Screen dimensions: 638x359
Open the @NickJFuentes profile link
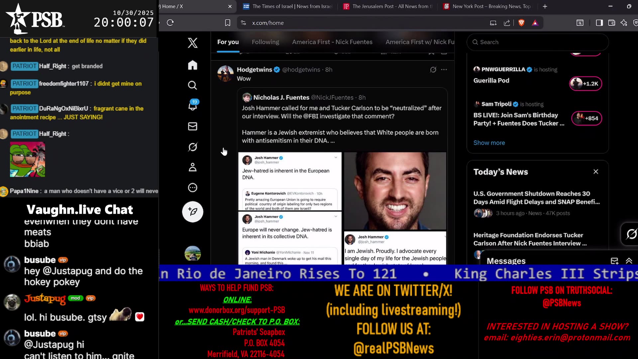point(332,97)
